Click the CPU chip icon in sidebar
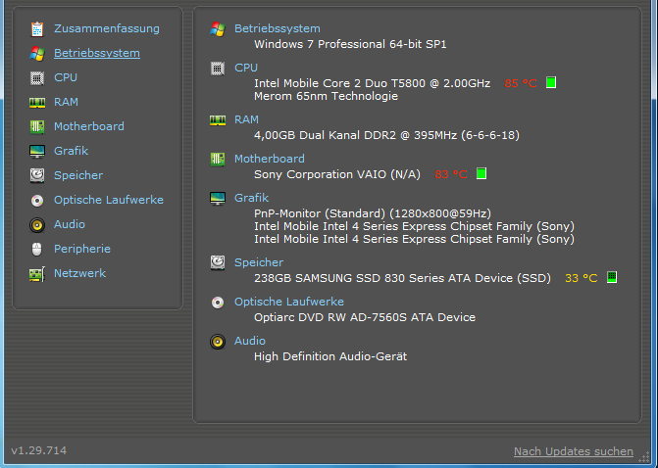 [37, 78]
